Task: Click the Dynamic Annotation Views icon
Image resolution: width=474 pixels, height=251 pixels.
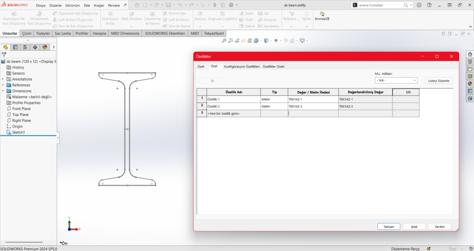Action: pos(249,41)
